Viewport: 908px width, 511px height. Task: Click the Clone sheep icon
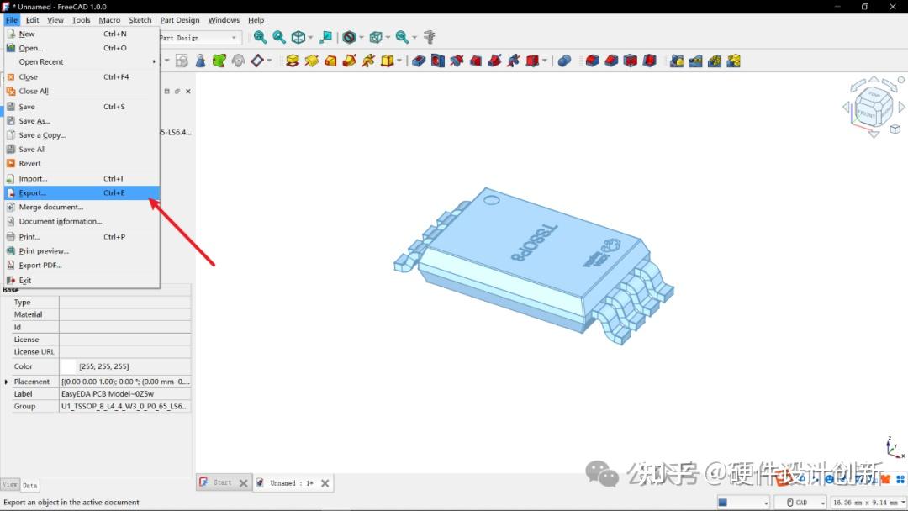point(238,61)
